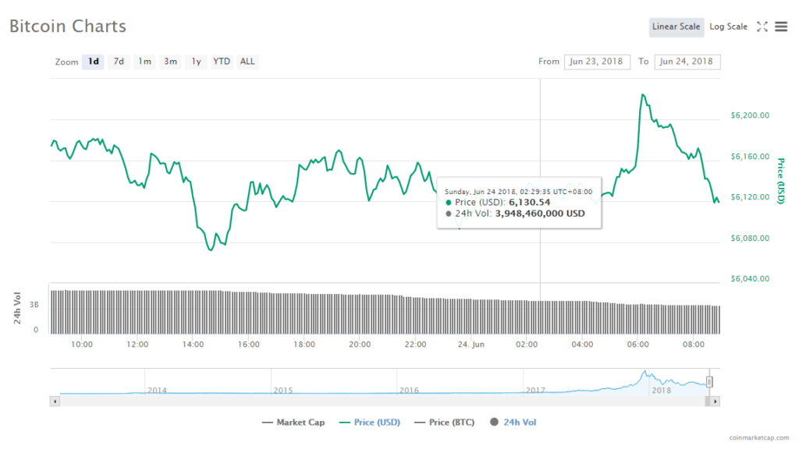799x456 pixels.
Task: Edit the To date field
Action: coord(687,62)
